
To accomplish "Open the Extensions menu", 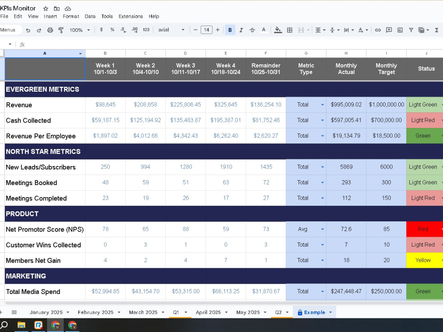I will tap(131, 16).
